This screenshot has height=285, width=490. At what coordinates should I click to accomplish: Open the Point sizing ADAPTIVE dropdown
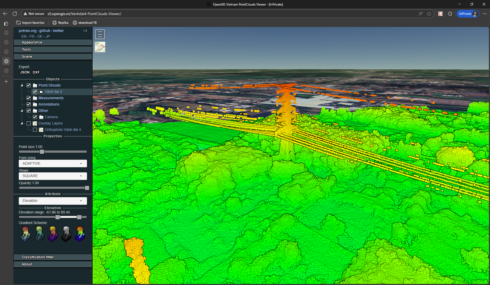pyautogui.click(x=53, y=163)
